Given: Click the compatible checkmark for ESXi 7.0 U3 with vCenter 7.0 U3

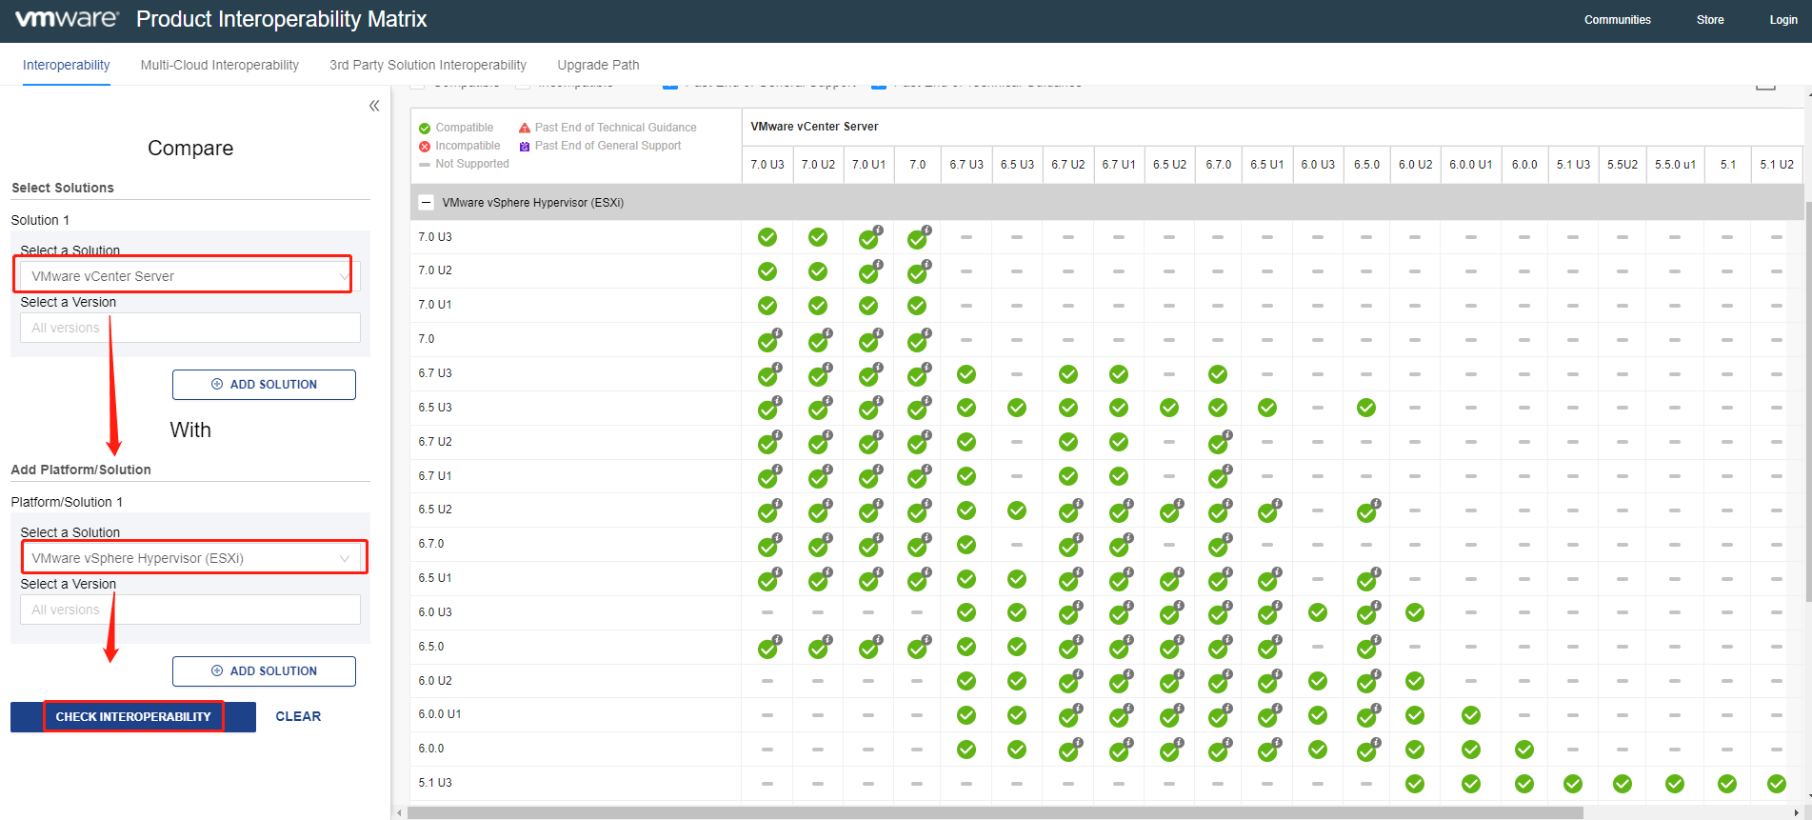Looking at the screenshot, I should 767,237.
